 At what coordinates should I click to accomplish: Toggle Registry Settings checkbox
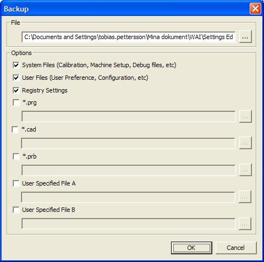16,90
